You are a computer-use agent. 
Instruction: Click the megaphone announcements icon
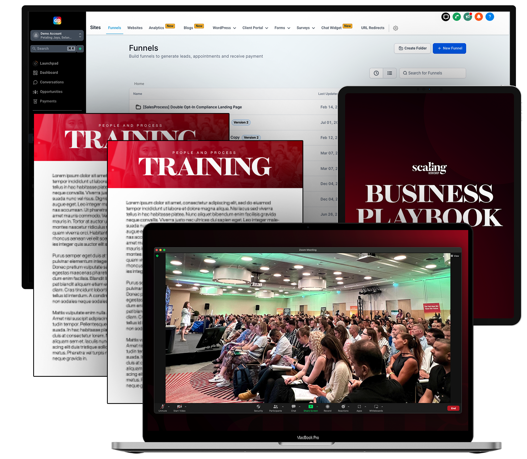(x=468, y=17)
